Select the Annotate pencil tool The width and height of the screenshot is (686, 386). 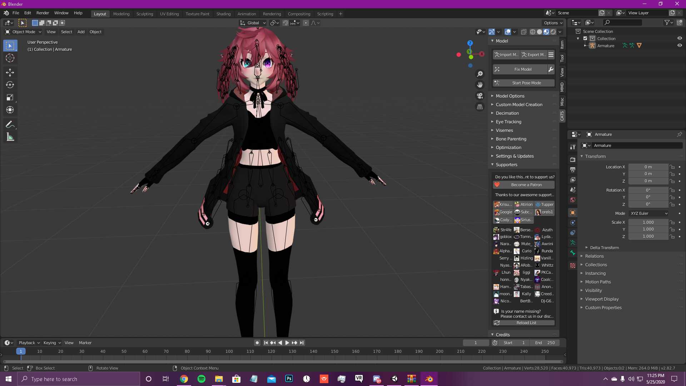click(x=10, y=125)
